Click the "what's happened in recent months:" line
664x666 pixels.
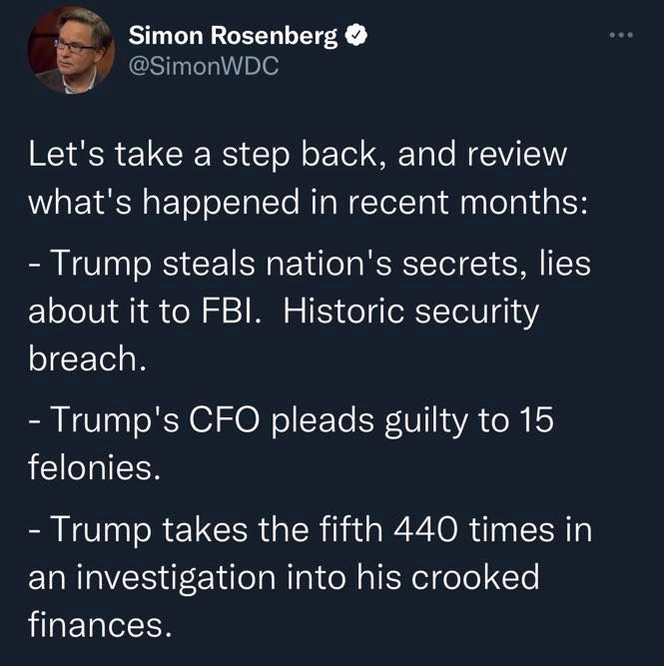(309, 202)
